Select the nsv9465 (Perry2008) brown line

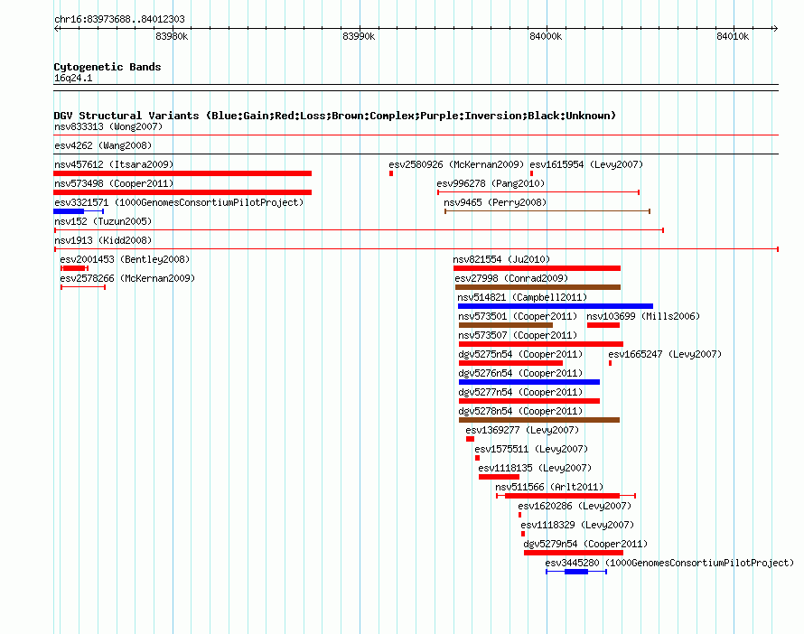pos(547,211)
